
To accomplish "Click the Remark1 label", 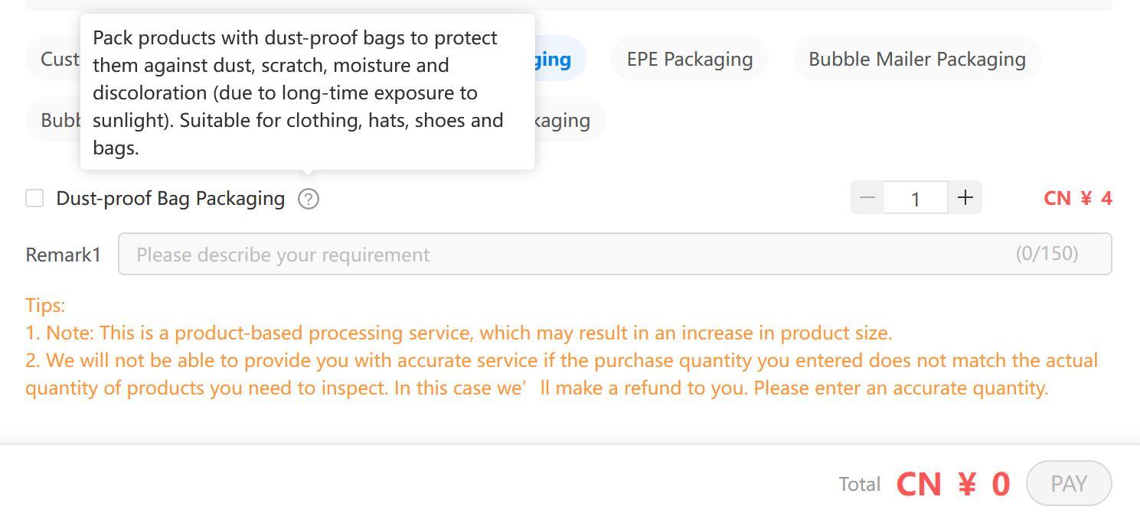I will point(63,255).
